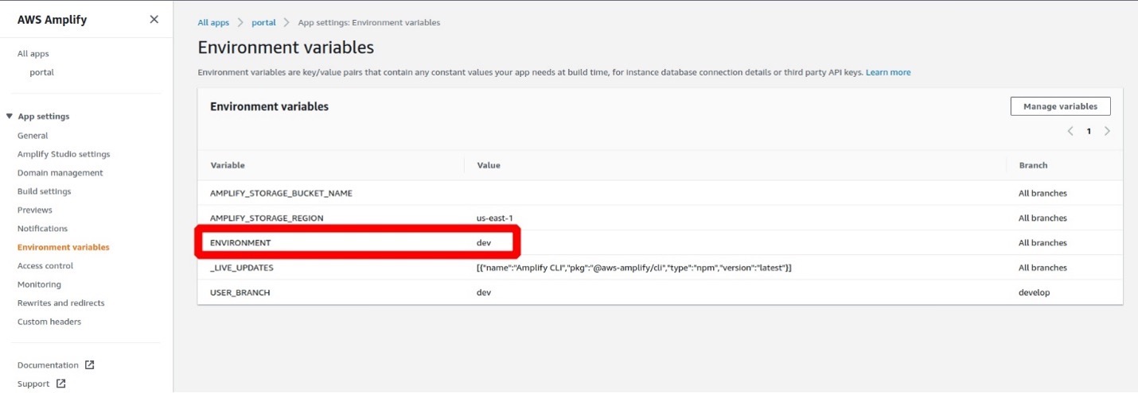This screenshot has height=393, width=1138.
Task: Open Rewrites and redirects settings
Action: (61, 303)
